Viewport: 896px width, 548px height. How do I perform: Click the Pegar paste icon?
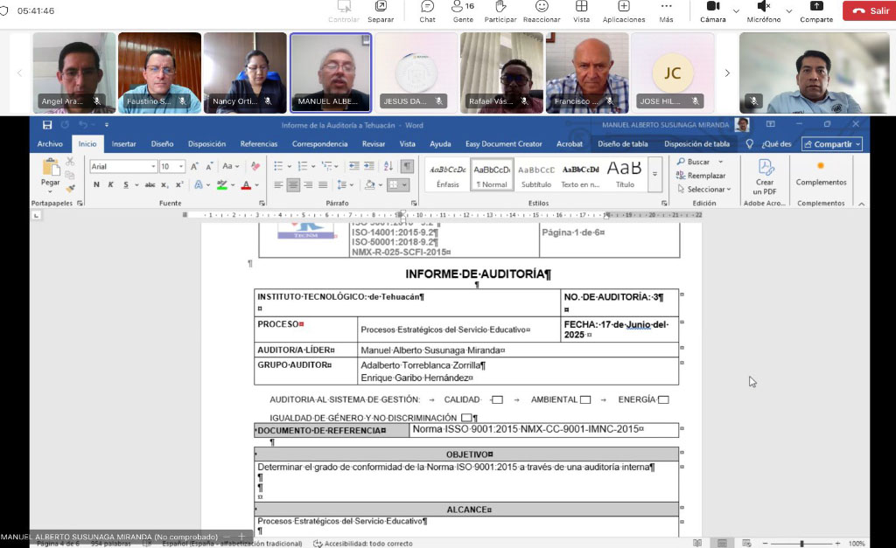tap(50, 167)
